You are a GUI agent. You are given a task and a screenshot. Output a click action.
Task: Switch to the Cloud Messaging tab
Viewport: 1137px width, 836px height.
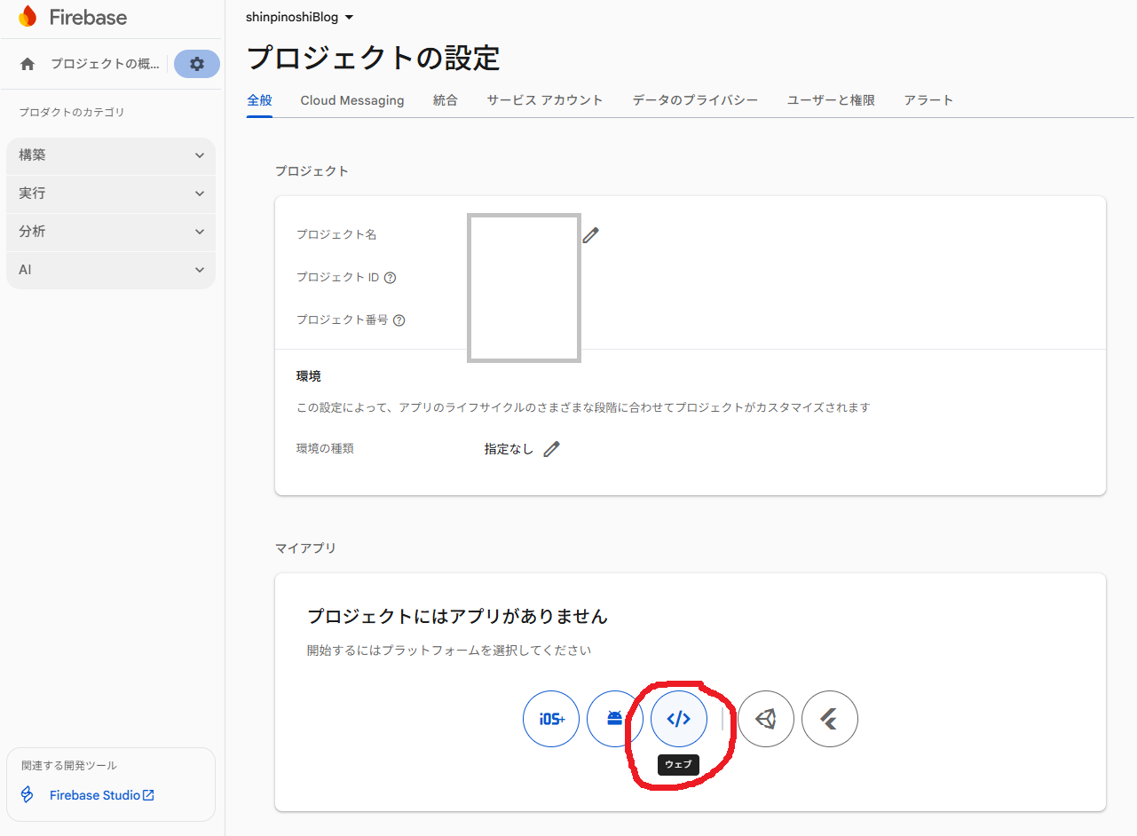coord(351,100)
